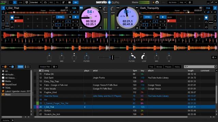This screenshot has height=122, width=218.
Task: Set auto loop to 16 beats on left deck
Action: coord(73,21)
